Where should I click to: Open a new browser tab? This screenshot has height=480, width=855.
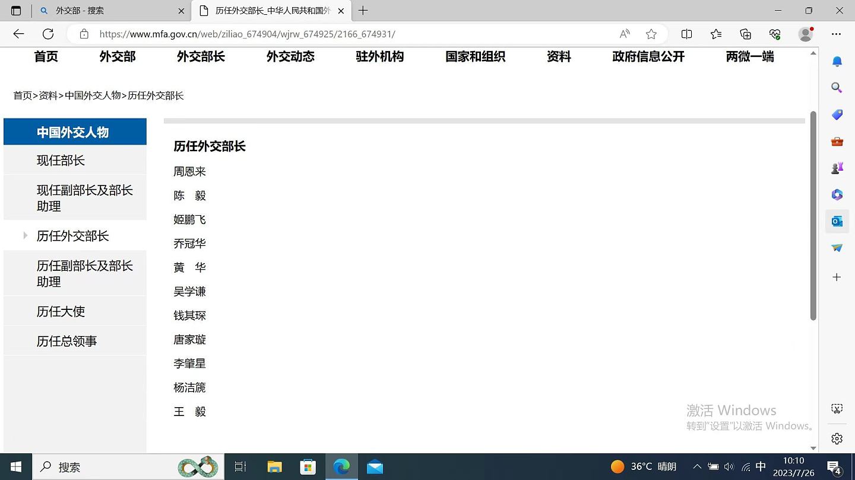(363, 11)
